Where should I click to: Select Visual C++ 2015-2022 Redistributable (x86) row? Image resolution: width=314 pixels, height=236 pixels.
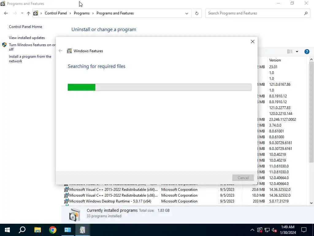[185, 195]
